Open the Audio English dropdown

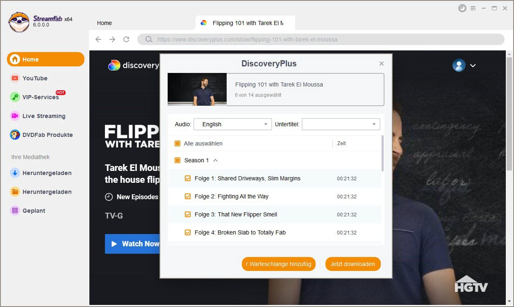(232, 124)
